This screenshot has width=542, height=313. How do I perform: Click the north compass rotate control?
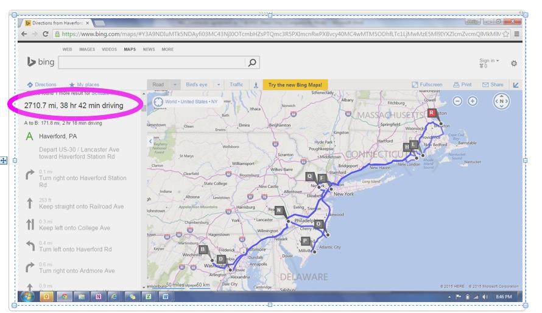tap(501, 101)
